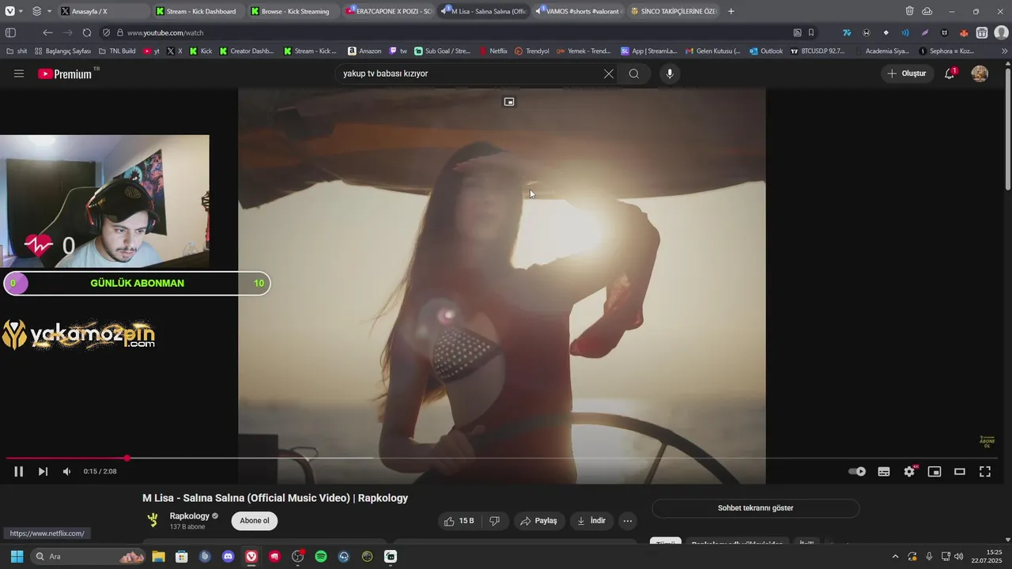This screenshot has height=569, width=1012.
Task: Open File Explorer from the taskbar
Action: click(158, 556)
